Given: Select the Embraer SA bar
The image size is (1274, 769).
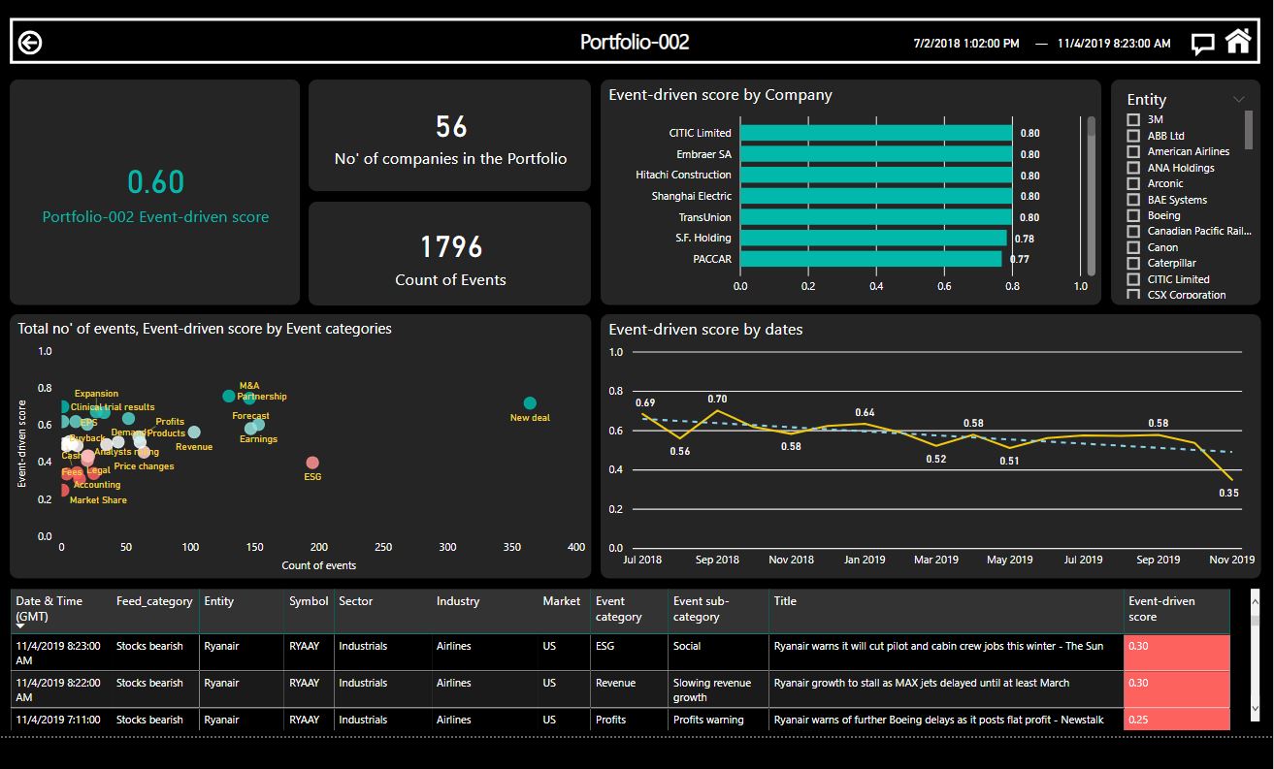Looking at the screenshot, I should 875,154.
